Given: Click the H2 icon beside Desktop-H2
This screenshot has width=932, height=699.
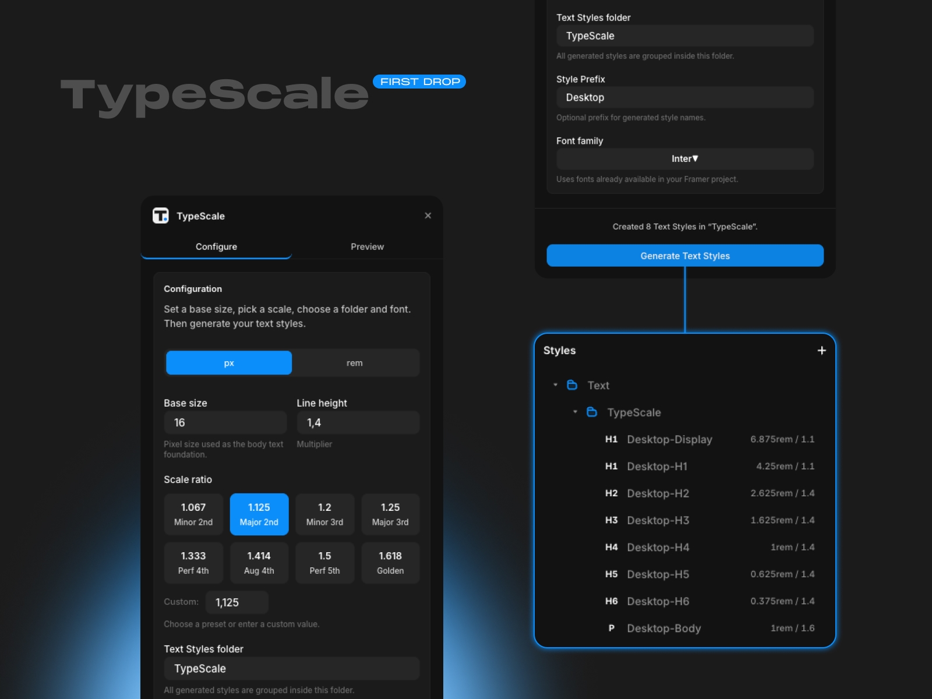Looking at the screenshot, I should click(x=612, y=493).
